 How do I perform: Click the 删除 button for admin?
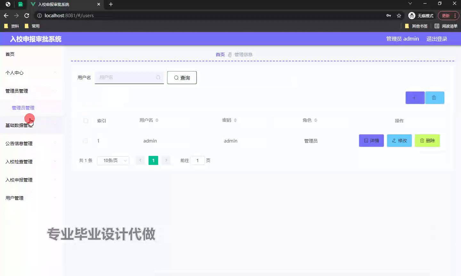[427, 141]
